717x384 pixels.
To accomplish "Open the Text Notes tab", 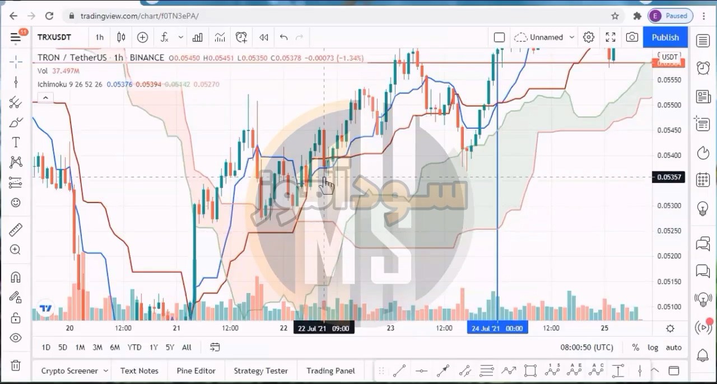I will click(x=139, y=371).
